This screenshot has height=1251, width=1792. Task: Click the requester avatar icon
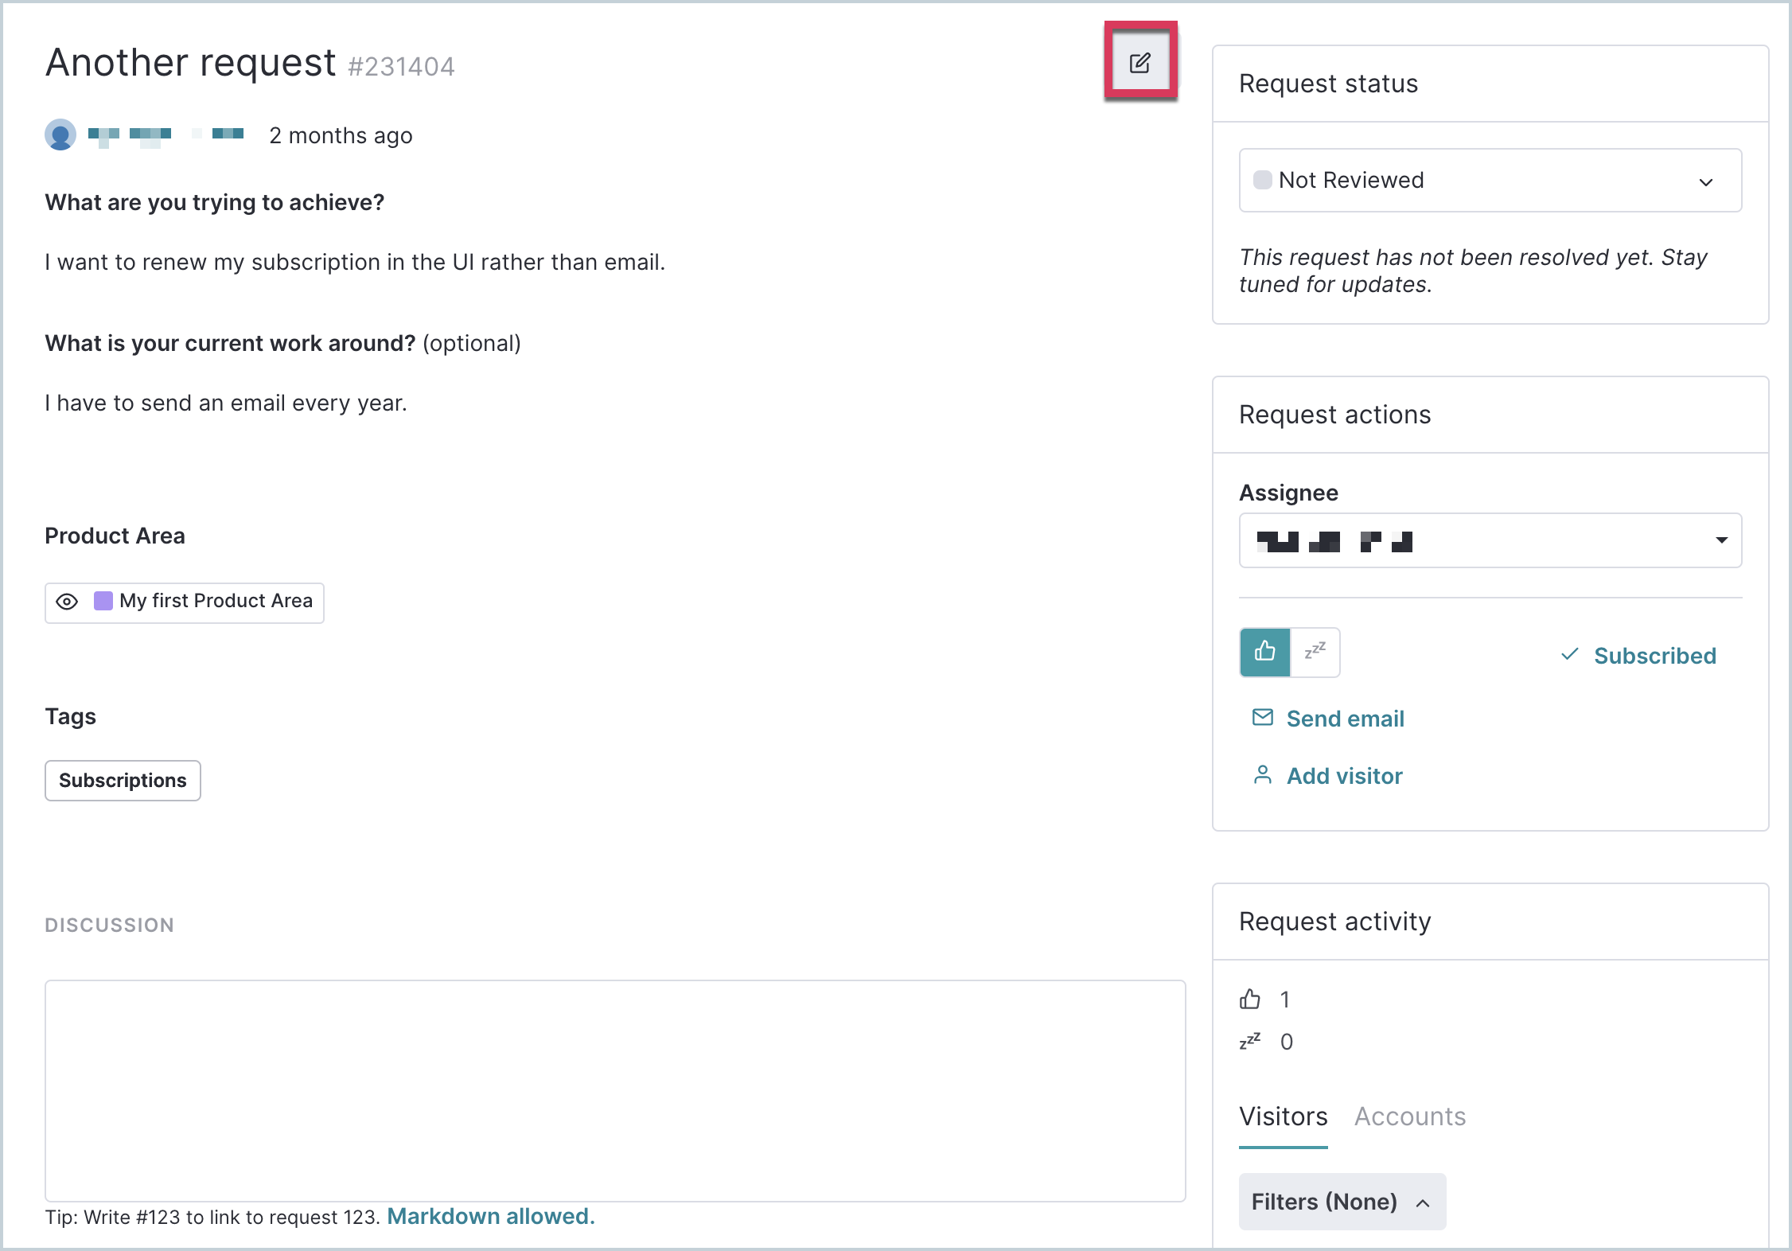(60, 134)
